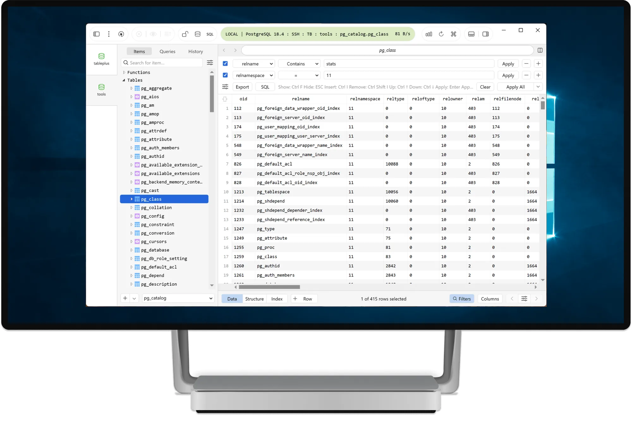Click the Columns button
The width and height of the screenshot is (632, 423).
point(490,299)
